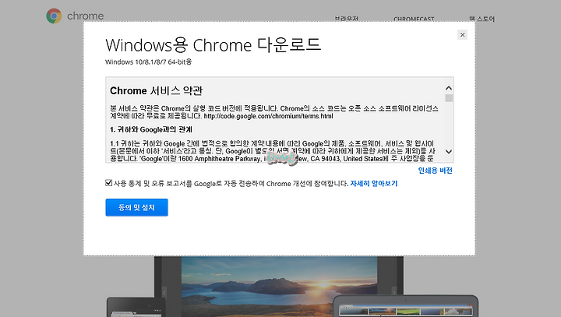The height and width of the screenshot is (317, 561).
Task: Open the 자세히 알아보기 link
Action: click(x=373, y=184)
